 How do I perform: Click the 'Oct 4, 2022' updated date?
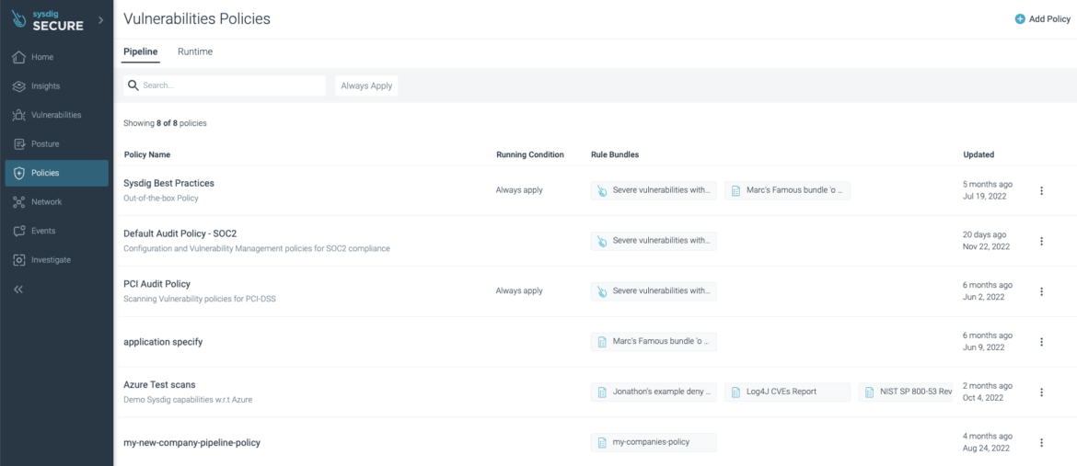pyautogui.click(x=984, y=398)
